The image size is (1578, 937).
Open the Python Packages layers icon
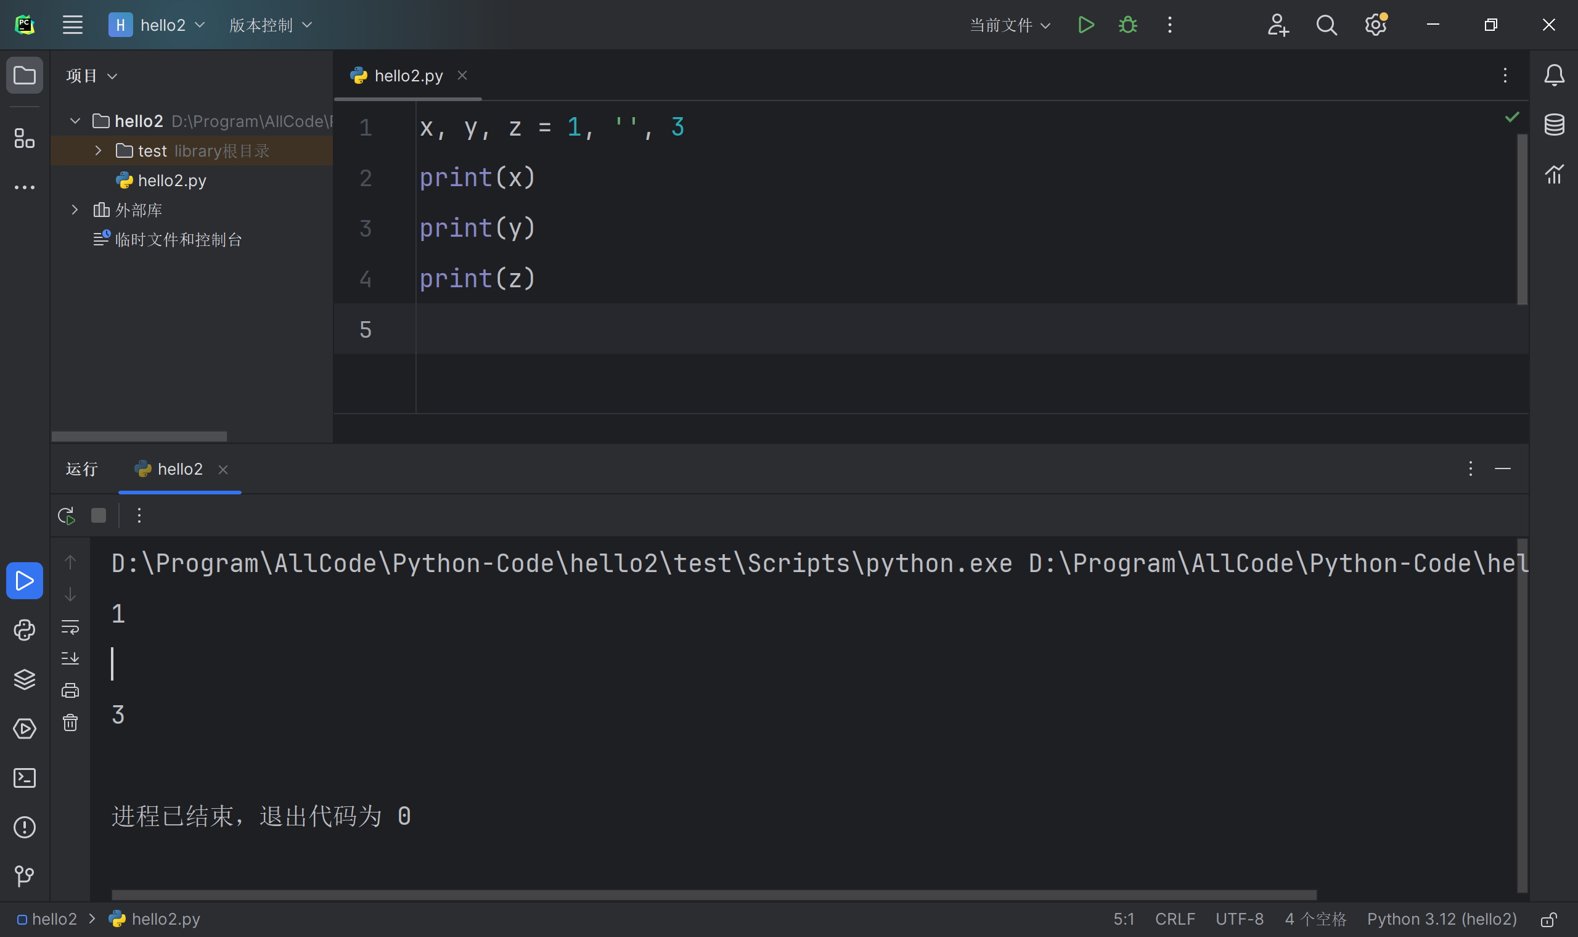pyautogui.click(x=25, y=679)
